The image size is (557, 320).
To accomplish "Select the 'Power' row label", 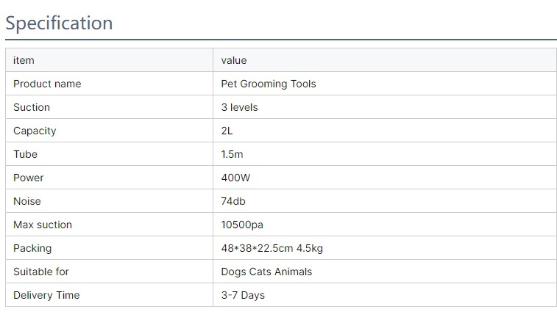I will tap(29, 178).
